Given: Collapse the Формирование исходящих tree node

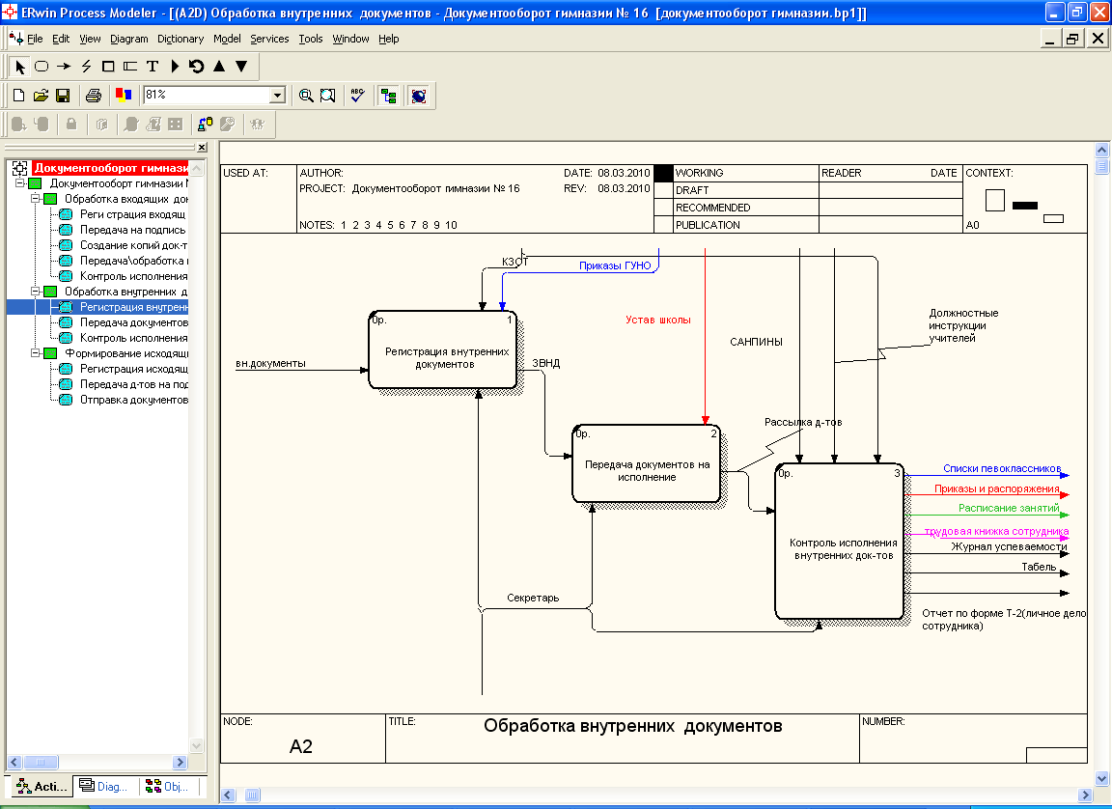Looking at the screenshot, I should pos(36,353).
